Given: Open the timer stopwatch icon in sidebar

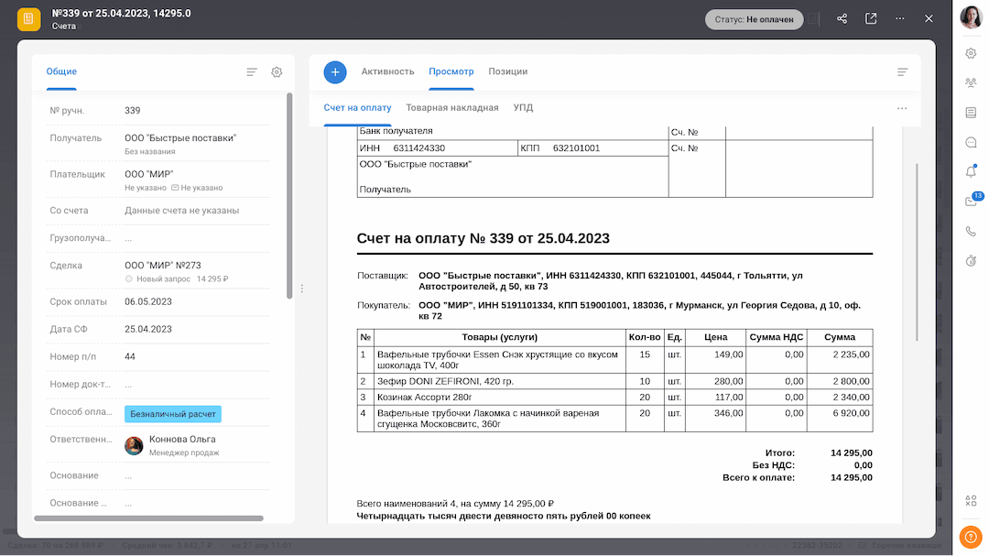Looking at the screenshot, I should (x=971, y=261).
